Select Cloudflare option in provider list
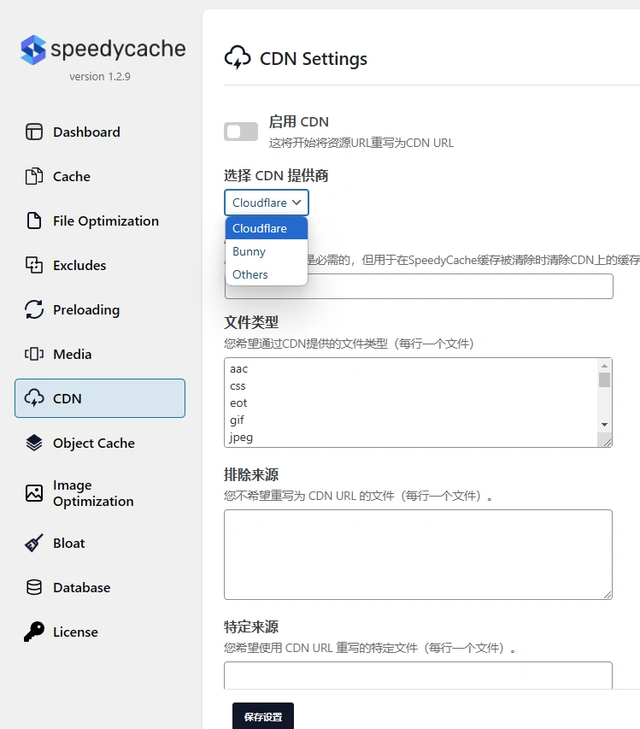The image size is (640, 729). click(x=267, y=228)
